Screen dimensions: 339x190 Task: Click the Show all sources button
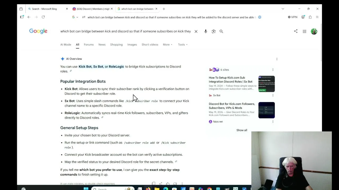click(242, 130)
